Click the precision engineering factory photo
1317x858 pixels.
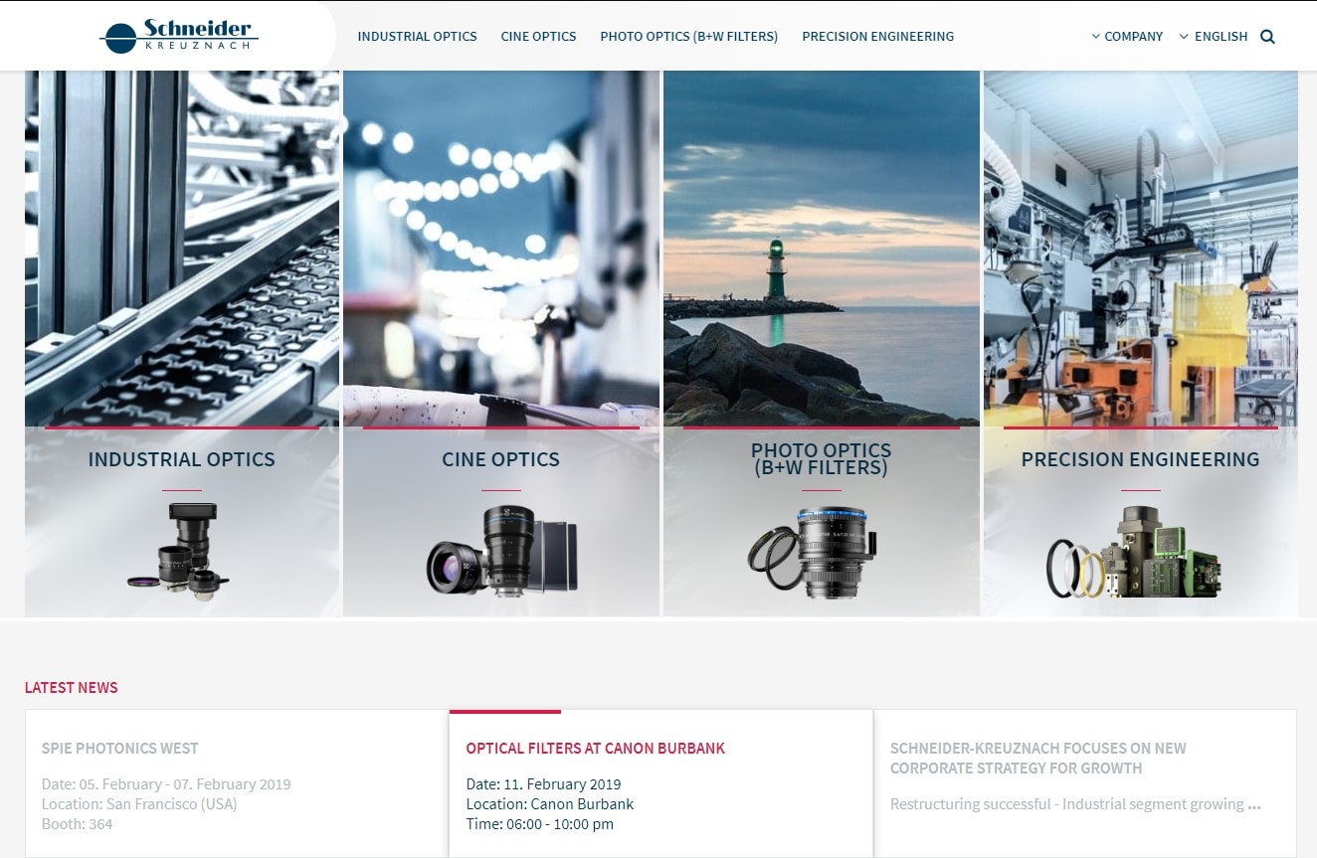1141,249
